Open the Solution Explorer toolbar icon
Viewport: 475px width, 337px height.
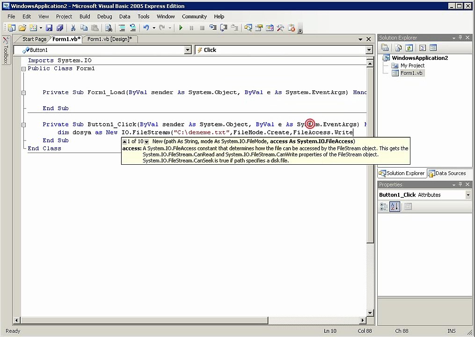(x=248, y=28)
